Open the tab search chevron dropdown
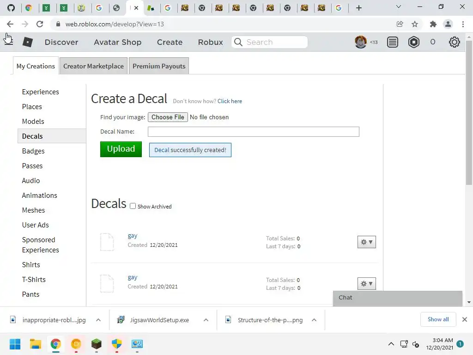Screen dimensions: 473x355 point(399,6)
